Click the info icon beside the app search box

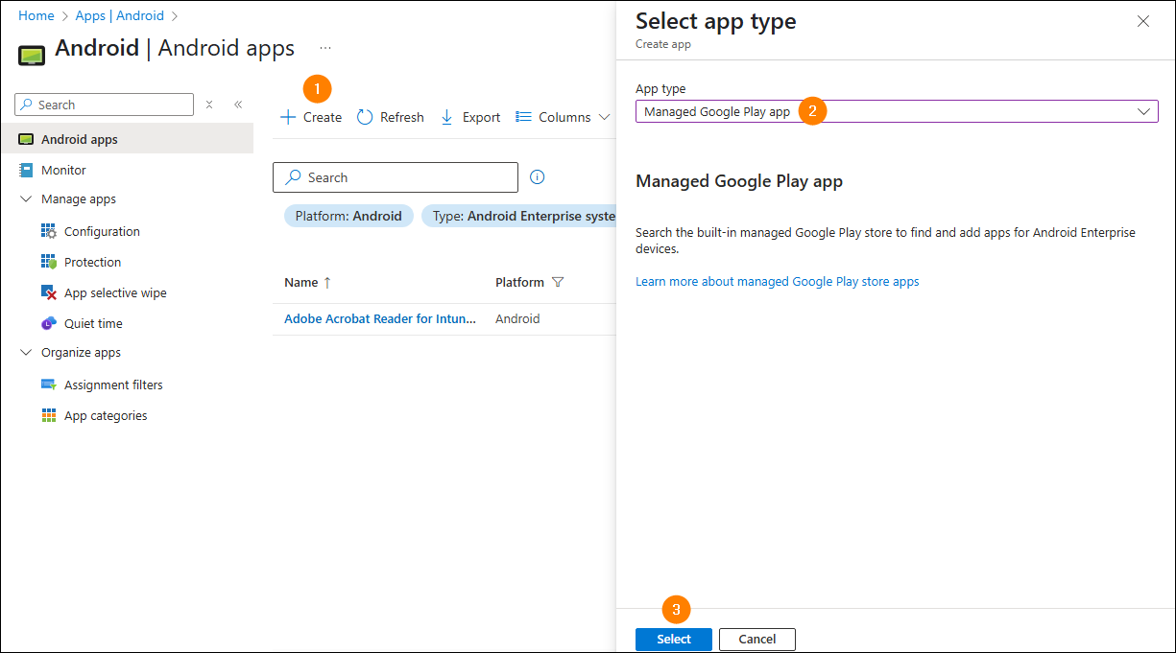(x=537, y=177)
